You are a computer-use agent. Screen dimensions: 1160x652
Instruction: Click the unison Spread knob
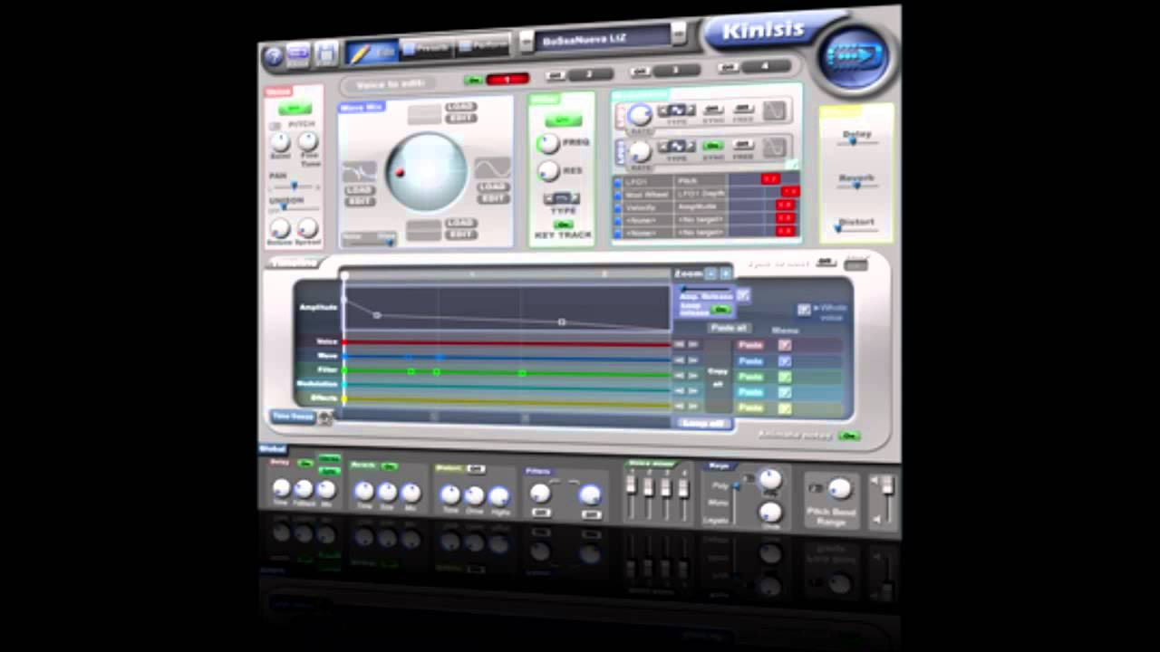click(308, 227)
